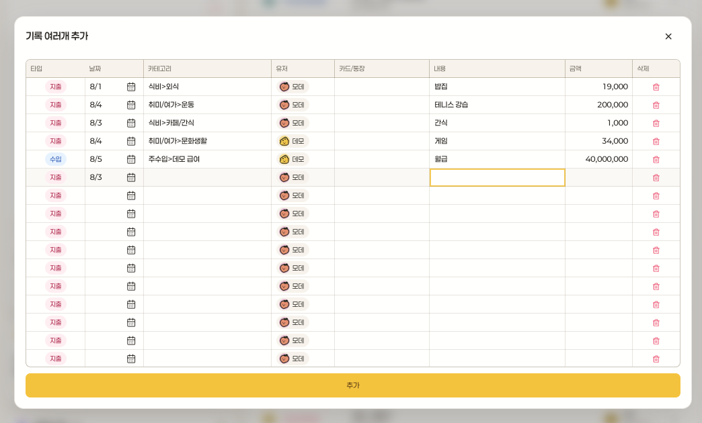Screen dimensions: 702x423
Task: Open the calendar icon in 게임 row
Action: 131,141
